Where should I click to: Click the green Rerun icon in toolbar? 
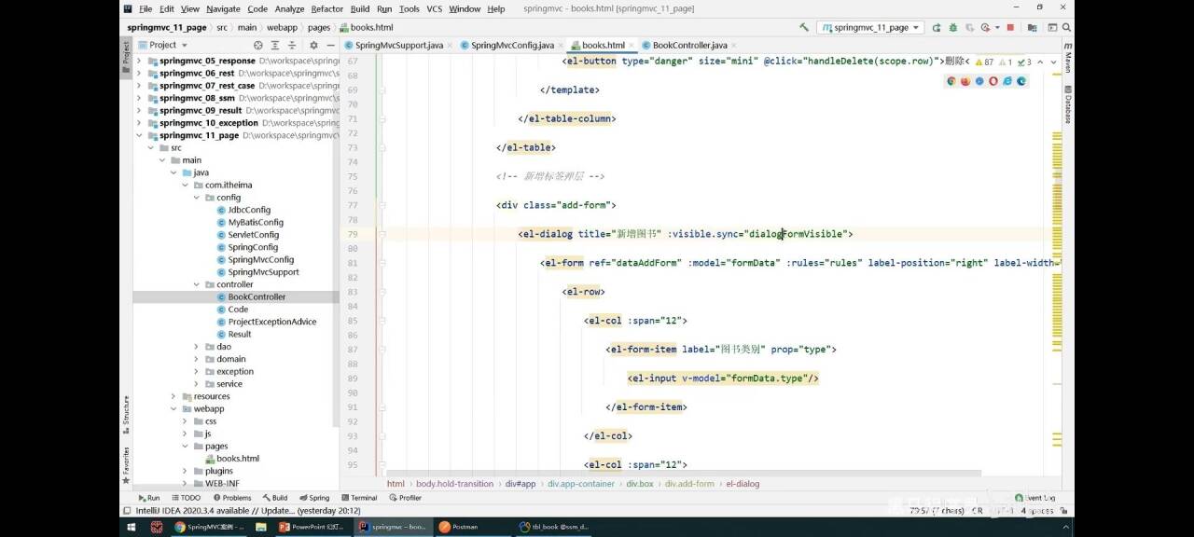pyautogui.click(x=937, y=28)
